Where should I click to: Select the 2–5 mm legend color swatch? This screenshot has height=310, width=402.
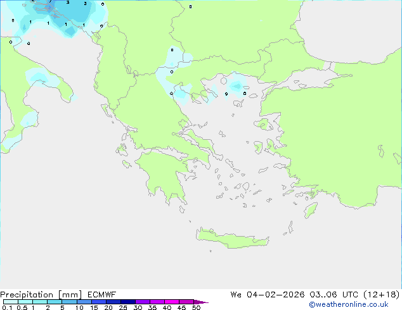pyautogui.click(x=55, y=302)
